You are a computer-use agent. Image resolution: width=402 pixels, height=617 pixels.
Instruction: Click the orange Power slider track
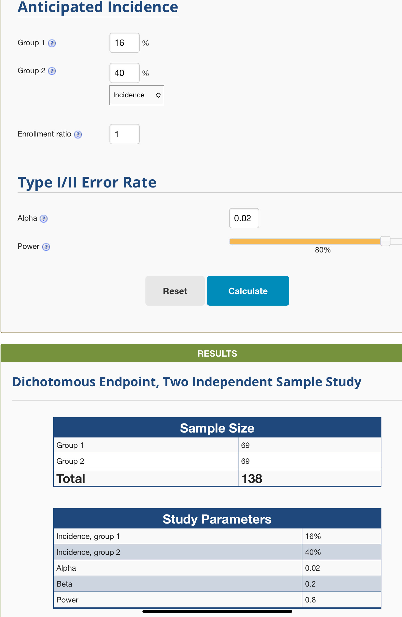[x=305, y=241]
